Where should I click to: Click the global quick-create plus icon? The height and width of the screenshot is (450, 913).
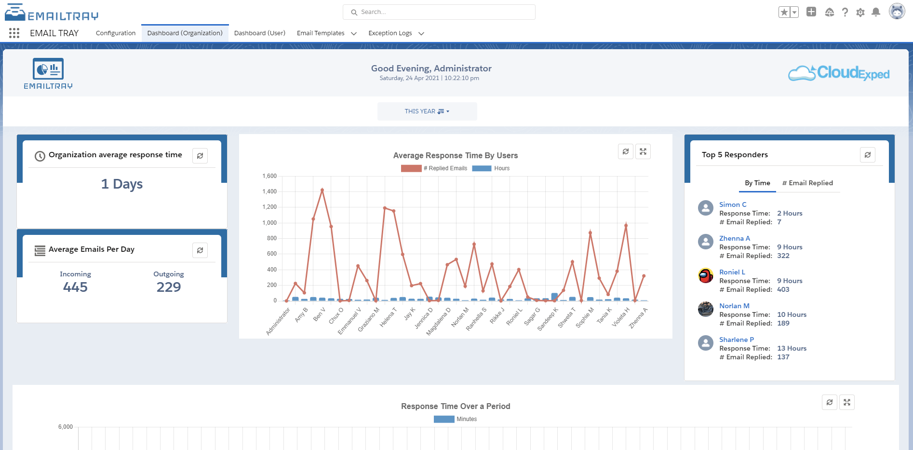(x=811, y=12)
